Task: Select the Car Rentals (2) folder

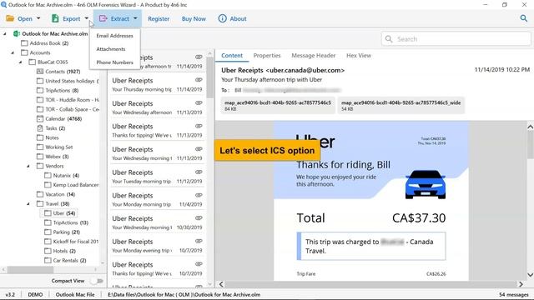Action: 65,261
